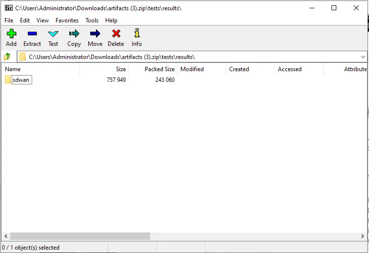
Task: Go up one folder level
Action: click(7, 57)
